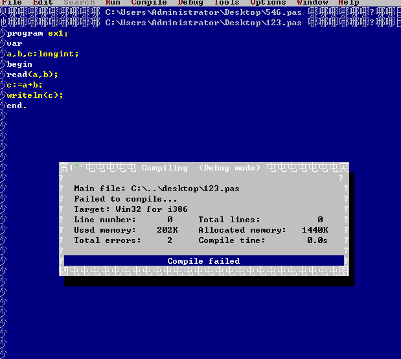Click the 'var' keyword line

point(15,44)
